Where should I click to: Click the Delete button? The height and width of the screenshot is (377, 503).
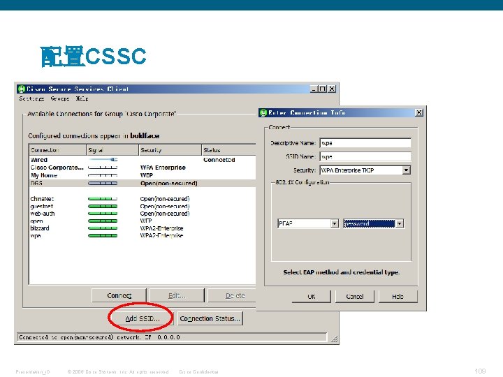(x=232, y=295)
